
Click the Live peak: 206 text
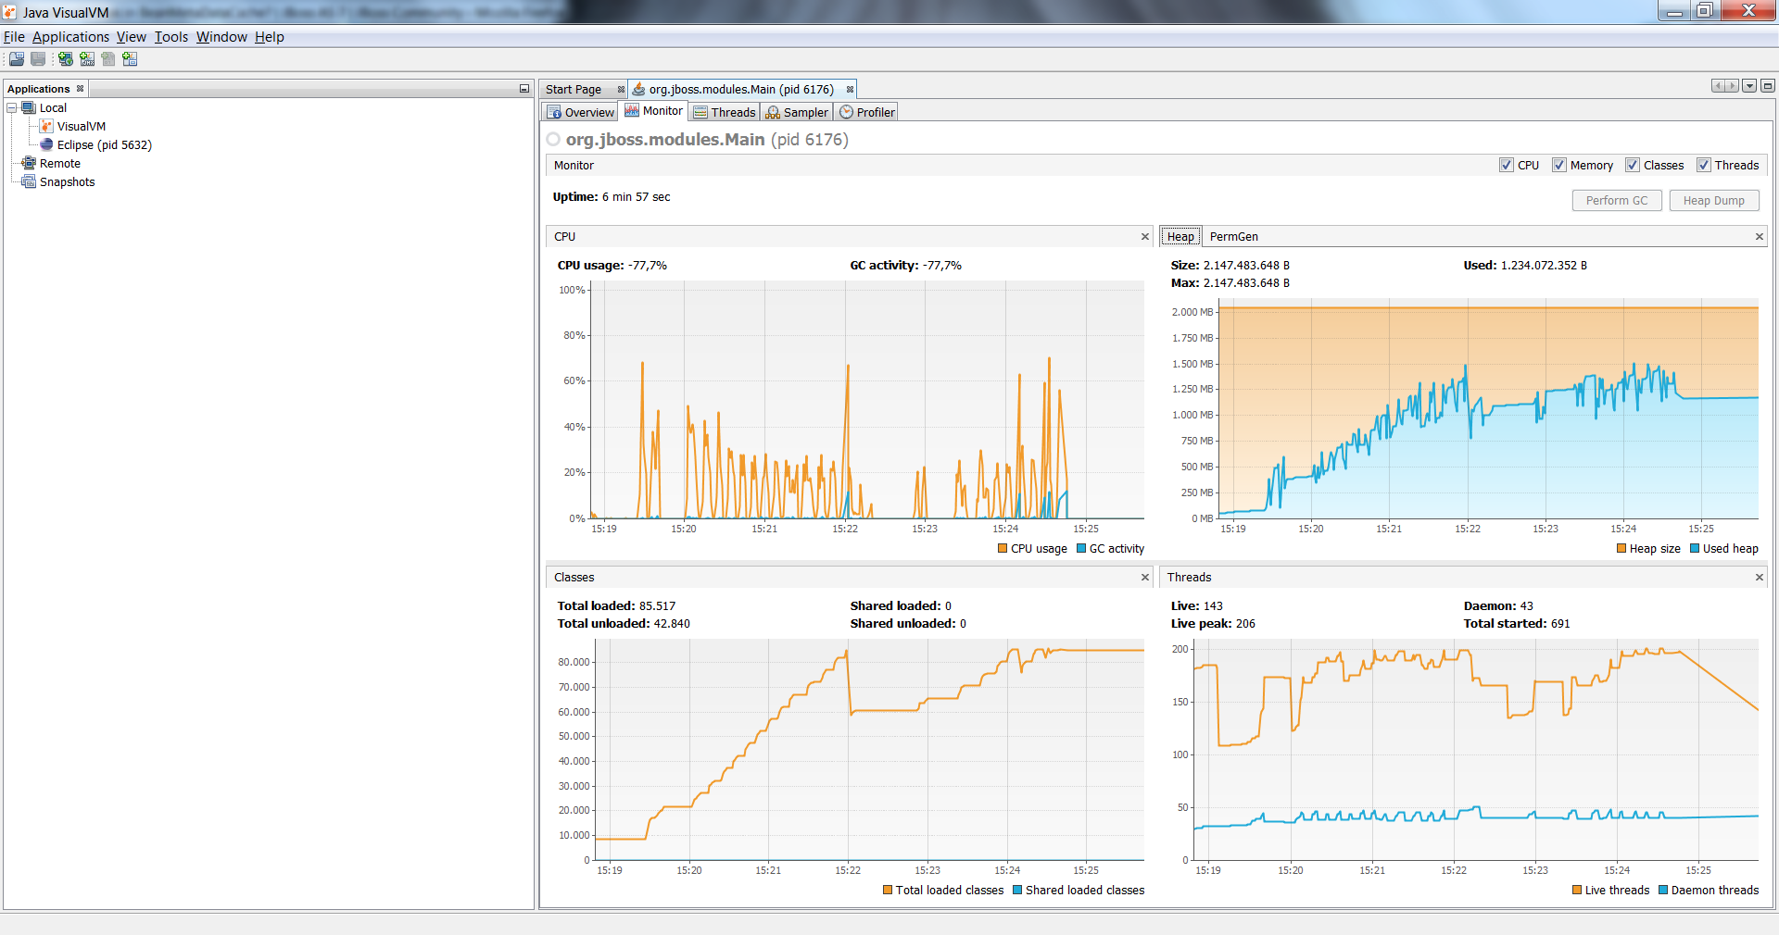click(x=1213, y=624)
